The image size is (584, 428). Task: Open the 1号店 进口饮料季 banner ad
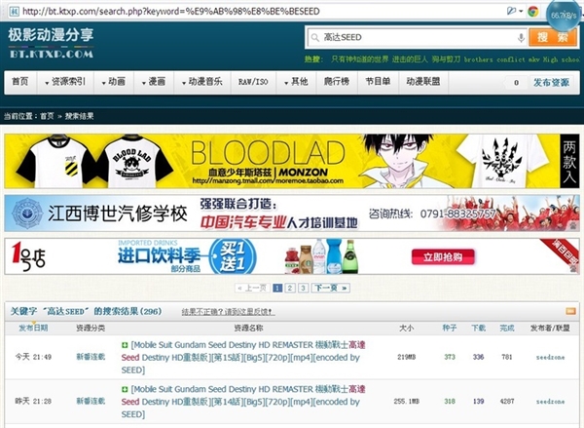pos(292,256)
